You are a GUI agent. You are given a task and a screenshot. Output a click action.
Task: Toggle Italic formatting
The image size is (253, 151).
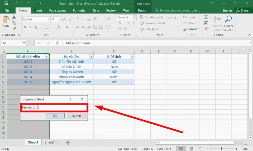pyautogui.click(x=31, y=27)
